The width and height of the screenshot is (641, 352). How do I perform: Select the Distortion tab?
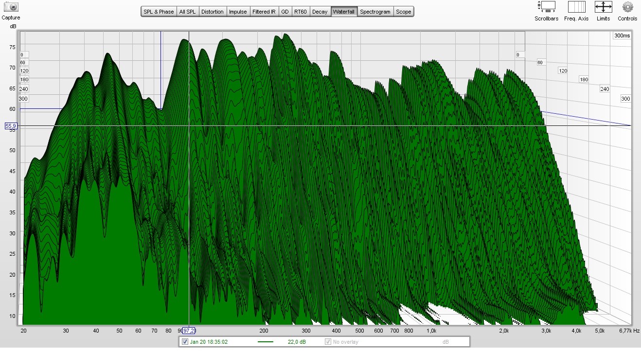[213, 12]
